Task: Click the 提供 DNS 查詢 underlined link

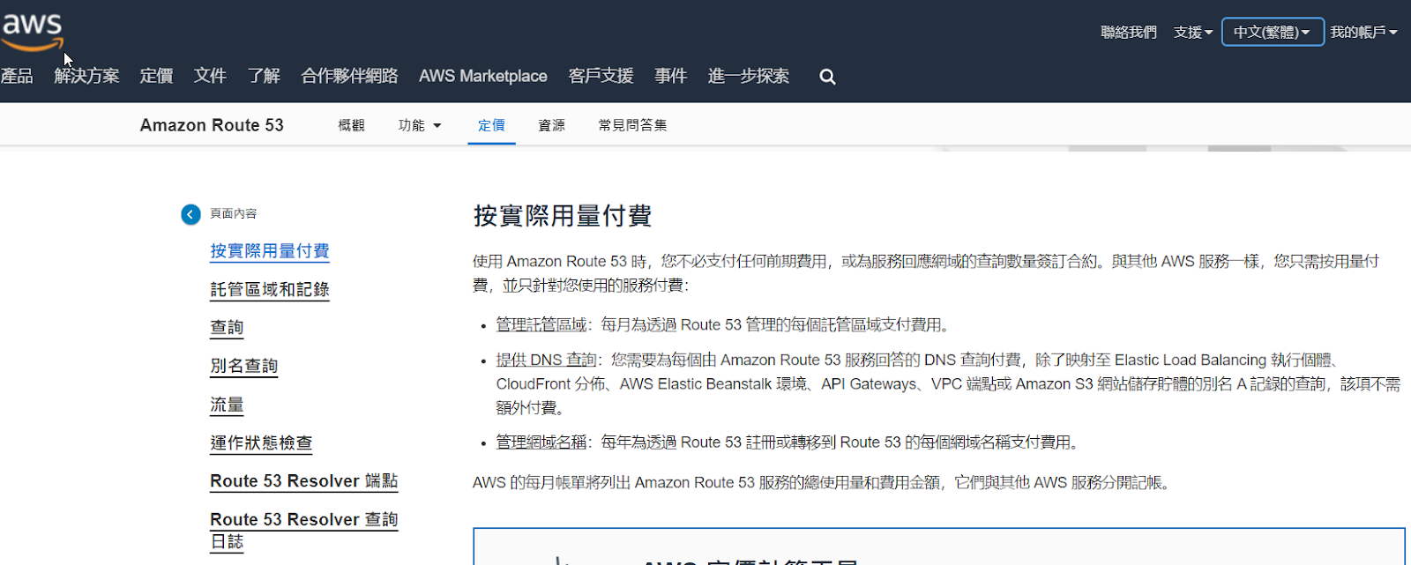Action: (x=547, y=361)
